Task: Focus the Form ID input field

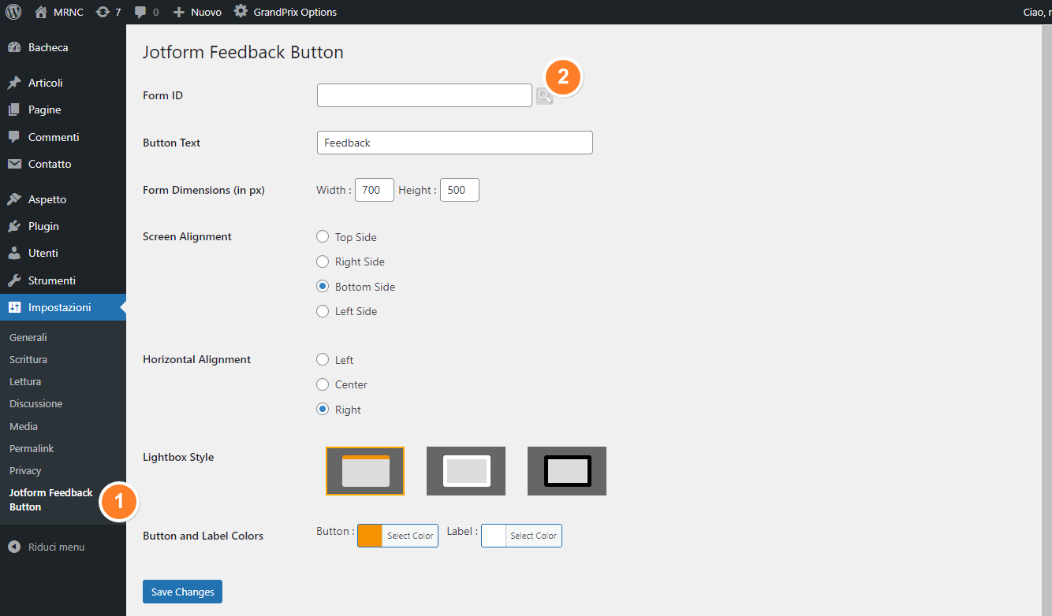Action: pos(424,95)
